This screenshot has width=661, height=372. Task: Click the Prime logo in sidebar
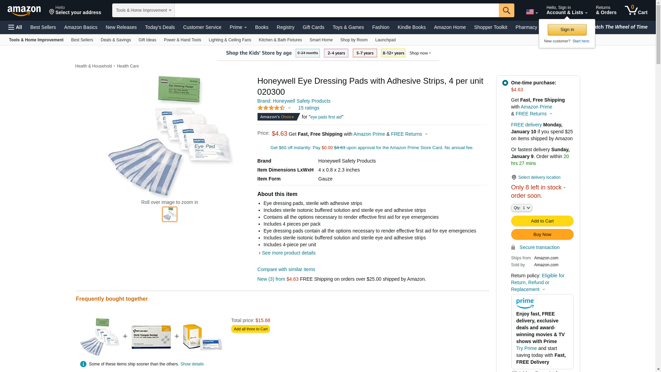(x=525, y=303)
